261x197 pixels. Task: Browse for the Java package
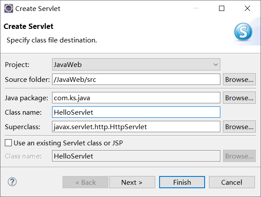pos(239,98)
